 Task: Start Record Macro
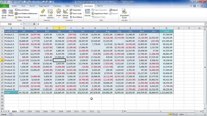pyautogui.click(x=22, y=10)
